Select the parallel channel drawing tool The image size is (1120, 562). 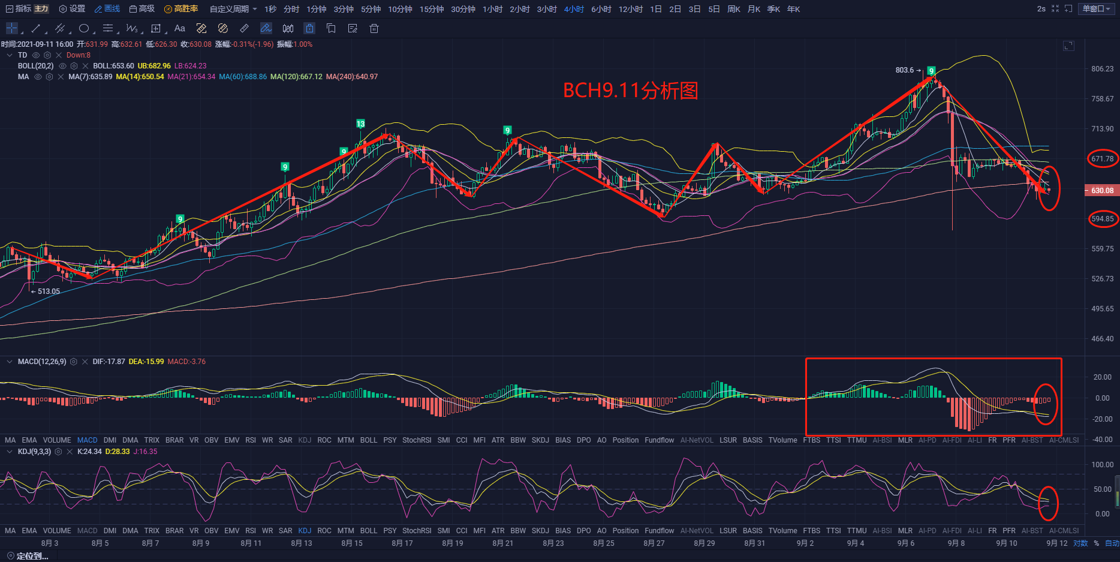click(59, 28)
